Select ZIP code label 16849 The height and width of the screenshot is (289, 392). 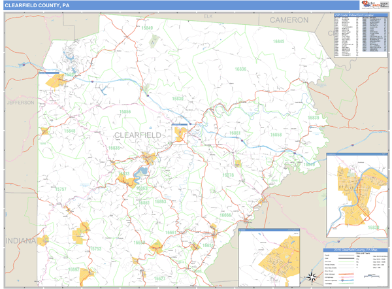(309, 164)
